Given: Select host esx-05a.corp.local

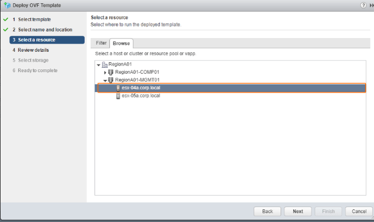Looking at the screenshot, I should [141, 96].
